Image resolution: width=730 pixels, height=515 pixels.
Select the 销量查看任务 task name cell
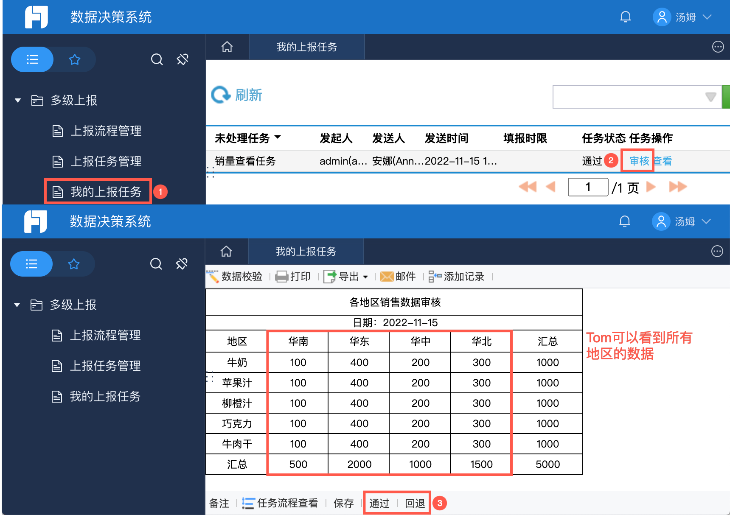pos(245,161)
